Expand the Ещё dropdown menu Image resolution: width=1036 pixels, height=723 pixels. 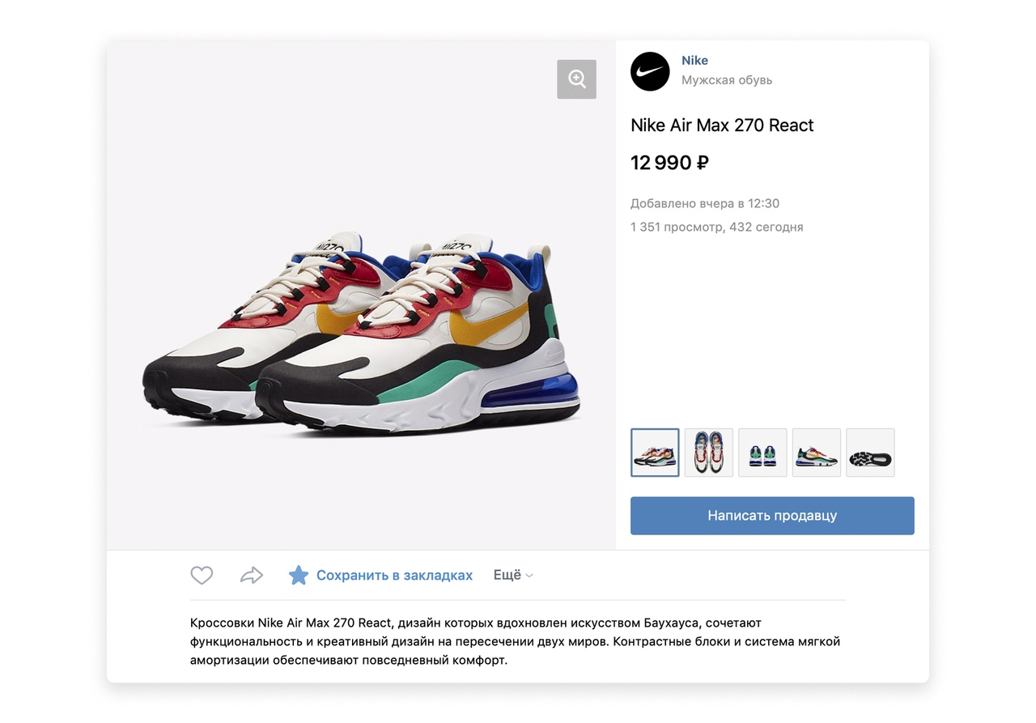click(x=513, y=576)
